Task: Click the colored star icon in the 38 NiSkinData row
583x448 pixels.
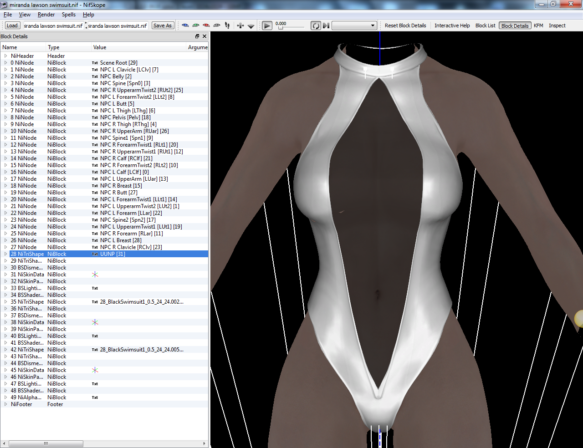Action: pyautogui.click(x=95, y=322)
